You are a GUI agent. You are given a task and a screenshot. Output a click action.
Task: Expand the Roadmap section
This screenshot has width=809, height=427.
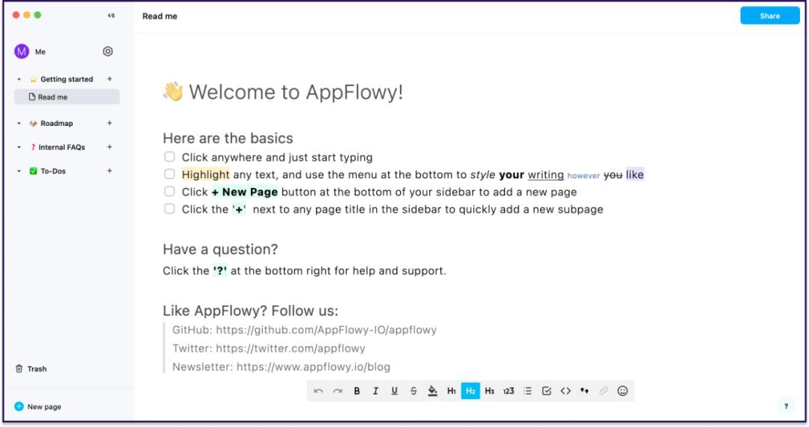(x=19, y=124)
